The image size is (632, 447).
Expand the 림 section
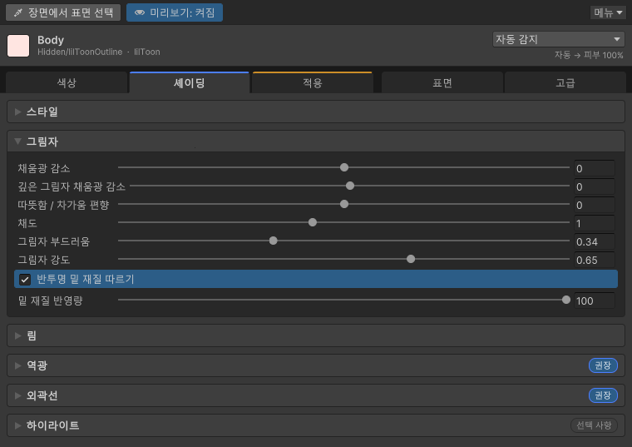click(316, 335)
